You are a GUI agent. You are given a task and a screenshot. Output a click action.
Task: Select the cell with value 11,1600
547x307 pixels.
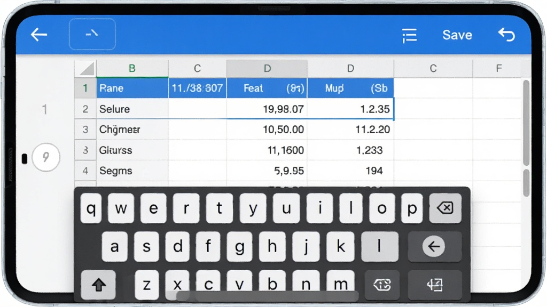pos(267,150)
